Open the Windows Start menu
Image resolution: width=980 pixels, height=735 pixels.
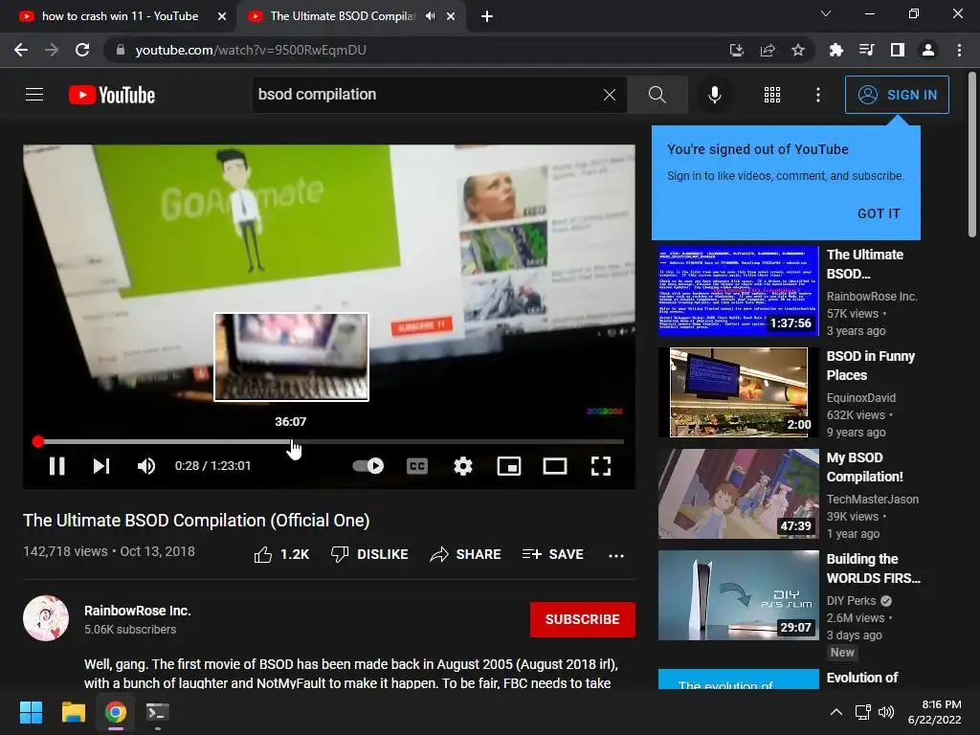(31, 712)
